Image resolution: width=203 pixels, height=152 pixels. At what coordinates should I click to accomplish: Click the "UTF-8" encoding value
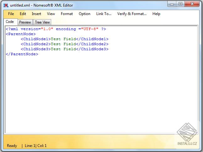(90, 29)
